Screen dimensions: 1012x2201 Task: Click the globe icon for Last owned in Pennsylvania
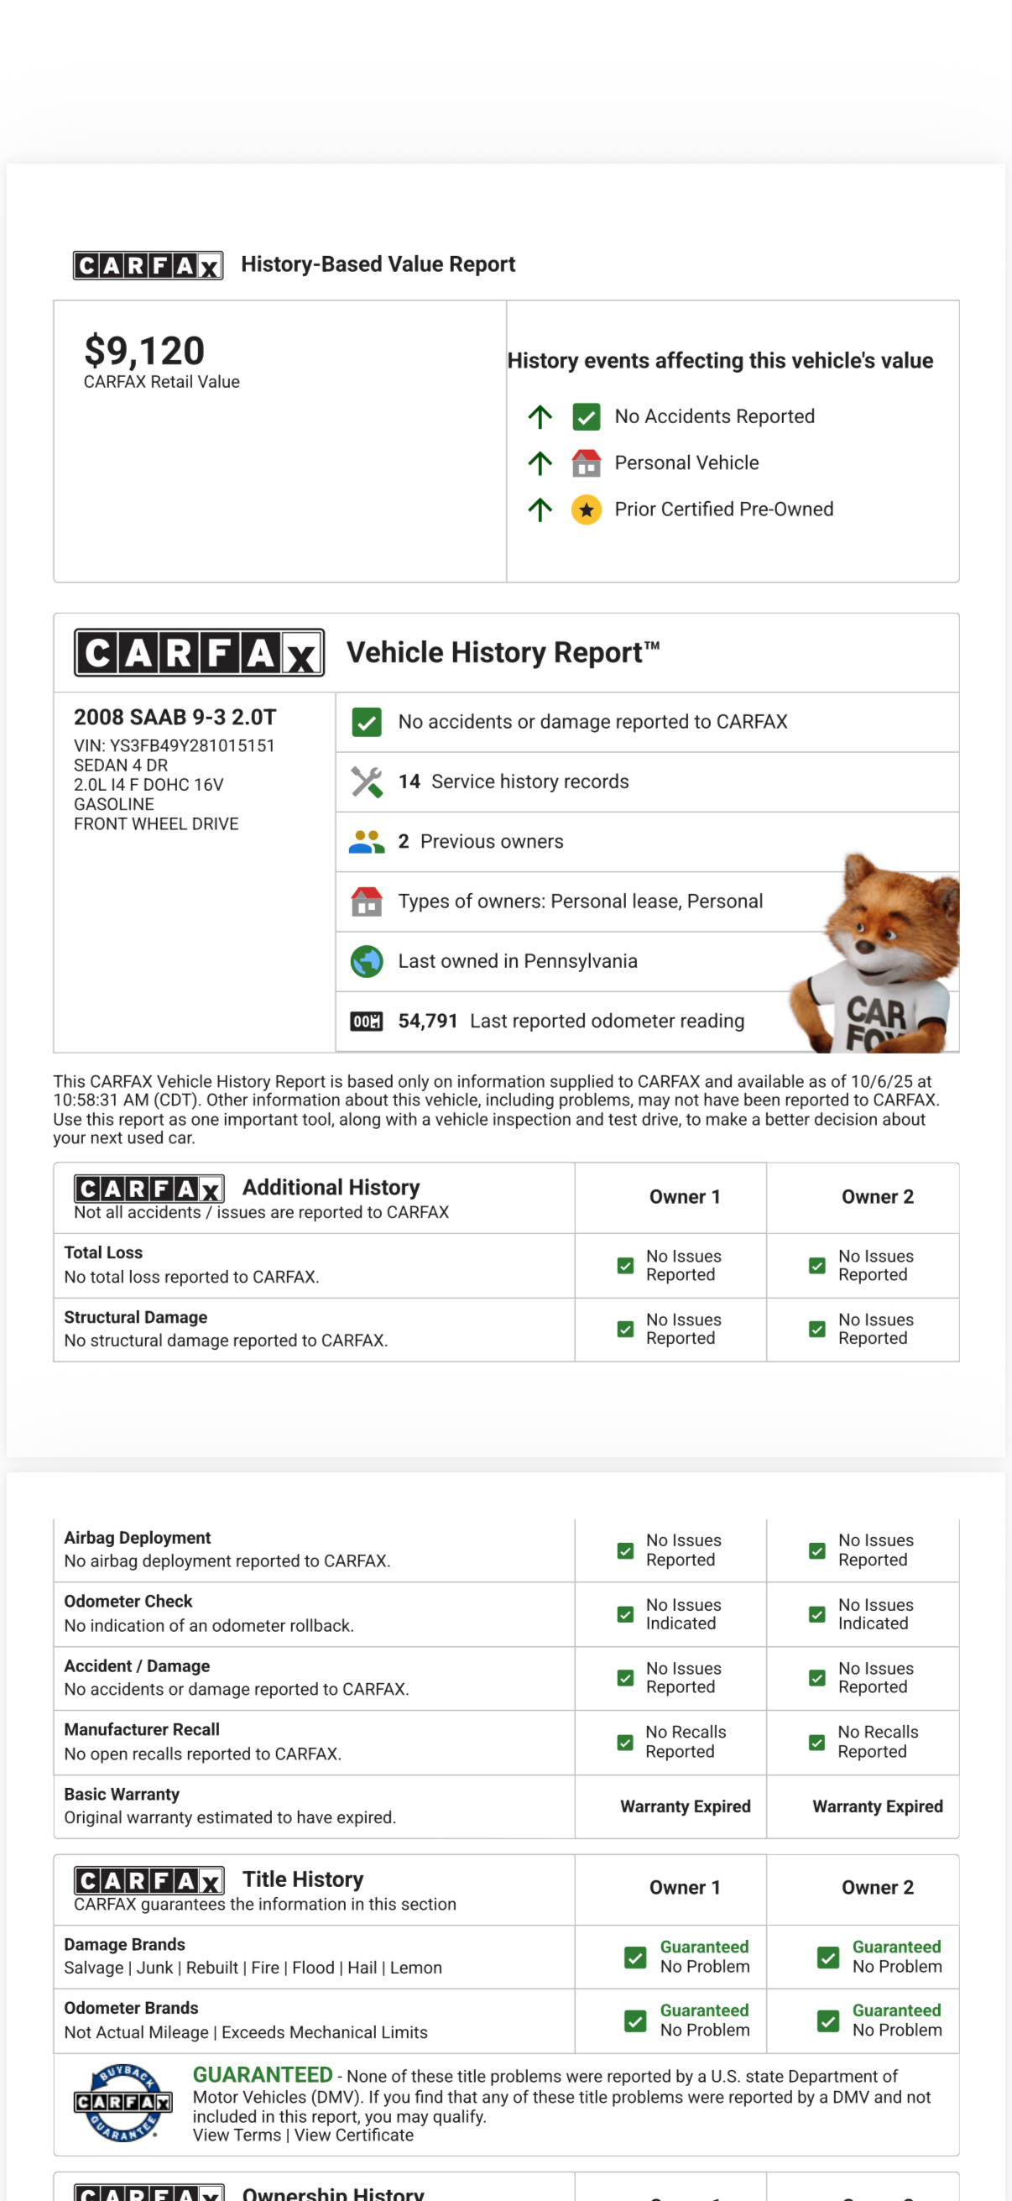367,961
